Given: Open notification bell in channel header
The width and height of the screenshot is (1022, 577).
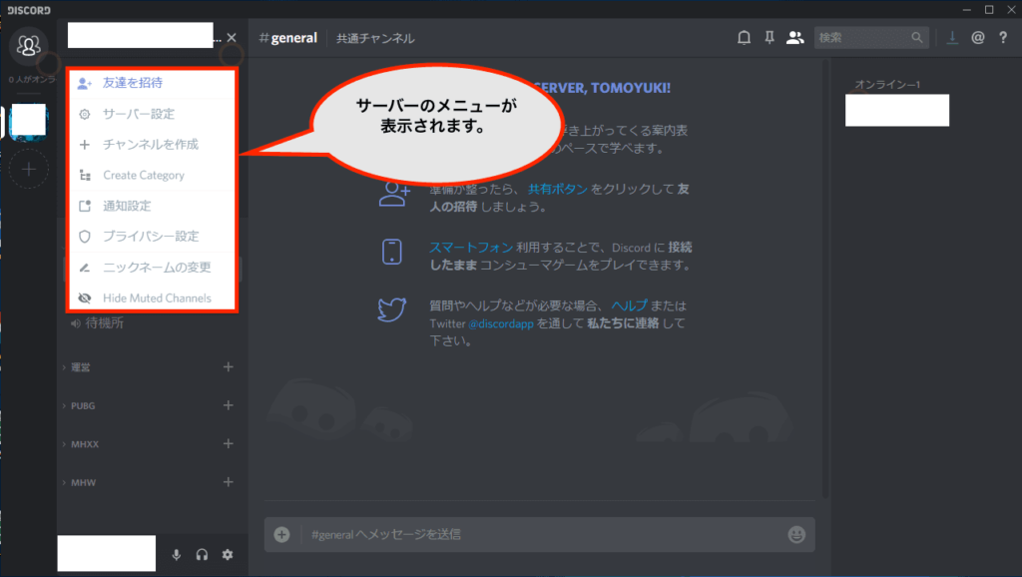Looking at the screenshot, I should coord(744,38).
